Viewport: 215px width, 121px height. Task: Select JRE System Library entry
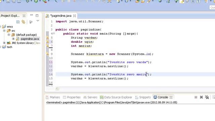pyautogui.click(x=26, y=43)
